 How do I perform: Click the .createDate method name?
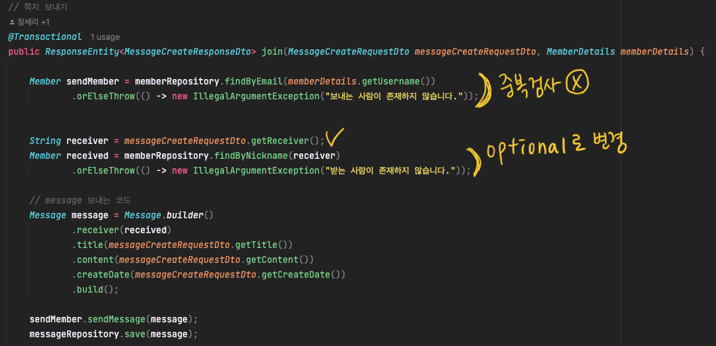pyautogui.click(x=103, y=274)
